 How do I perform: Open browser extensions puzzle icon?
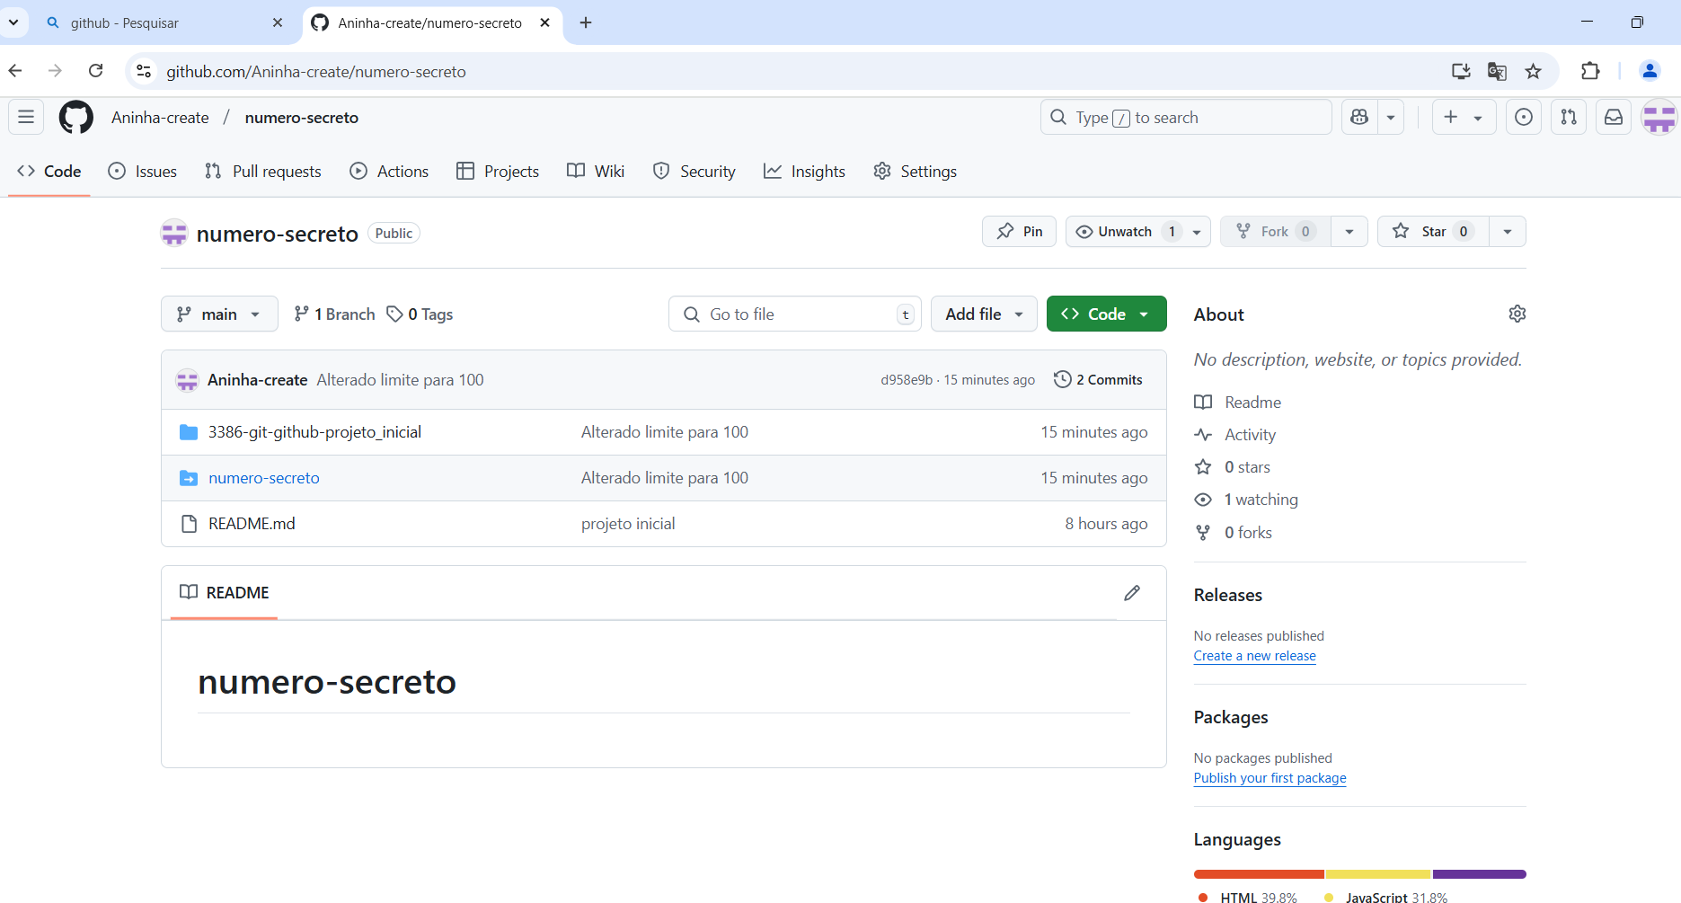[x=1590, y=71]
